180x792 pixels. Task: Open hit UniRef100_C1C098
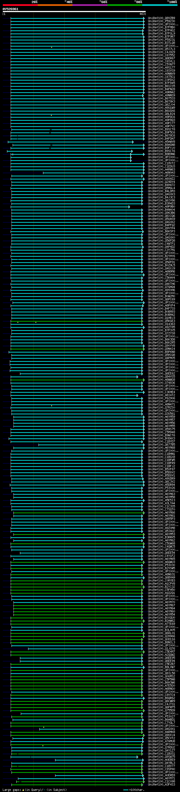(x=161, y=781)
